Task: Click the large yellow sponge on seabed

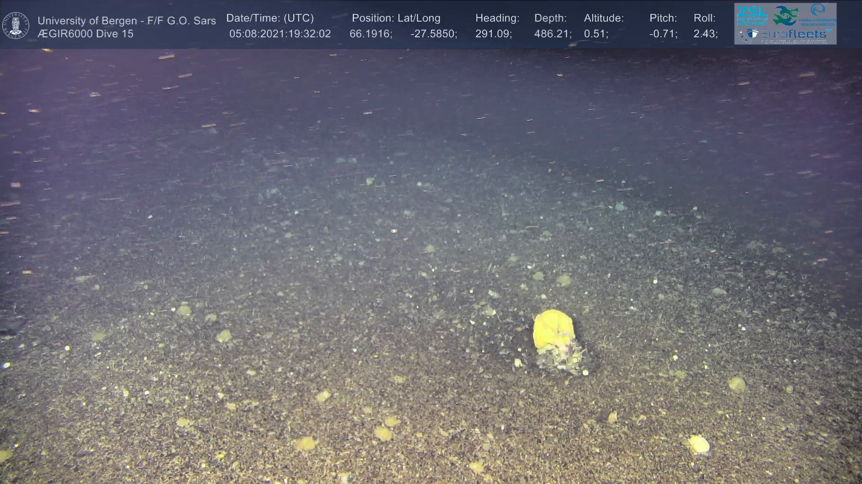Action: 553,329
